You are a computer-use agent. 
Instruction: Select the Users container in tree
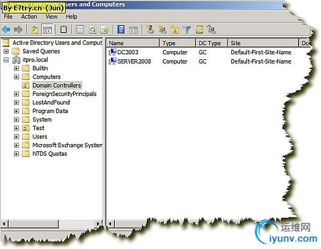point(40,136)
